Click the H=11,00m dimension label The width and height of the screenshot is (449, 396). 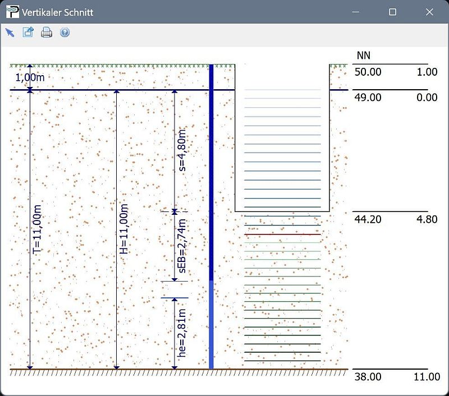(x=124, y=230)
